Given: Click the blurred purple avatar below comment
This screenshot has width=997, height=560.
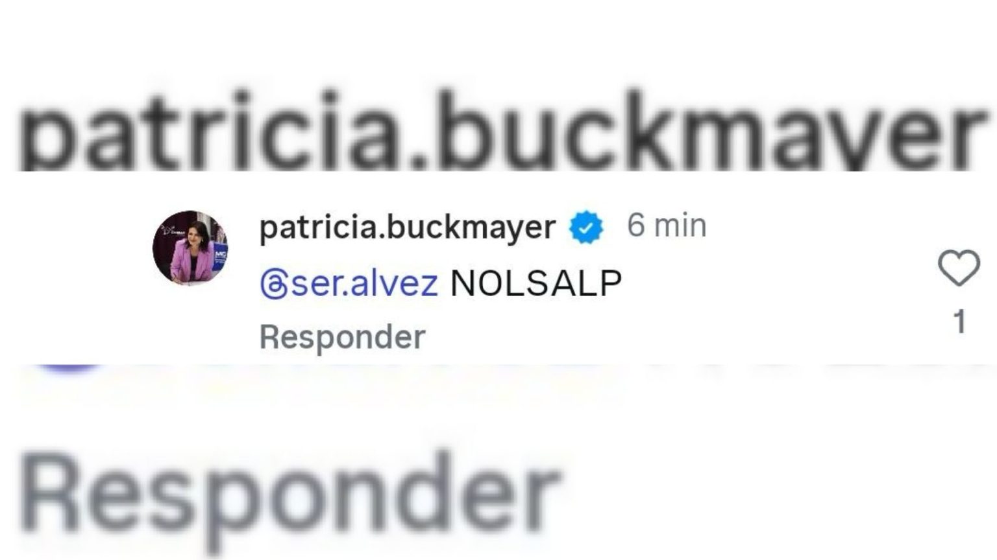Looking at the screenshot, I should (x=68, y=369).
